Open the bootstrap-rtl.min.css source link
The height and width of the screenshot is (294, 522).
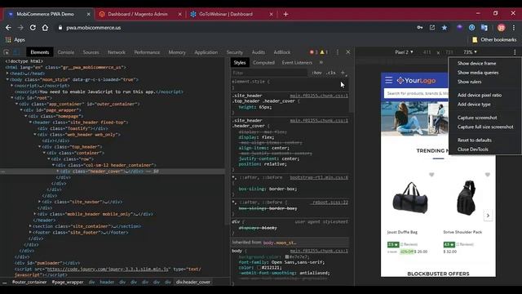pyautogui.click(x=319, y=178)
